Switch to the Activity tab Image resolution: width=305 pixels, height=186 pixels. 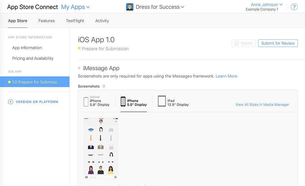(x=102, y=21)
